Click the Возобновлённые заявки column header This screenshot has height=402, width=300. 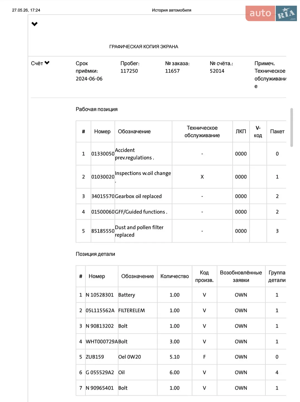(241, 276)
